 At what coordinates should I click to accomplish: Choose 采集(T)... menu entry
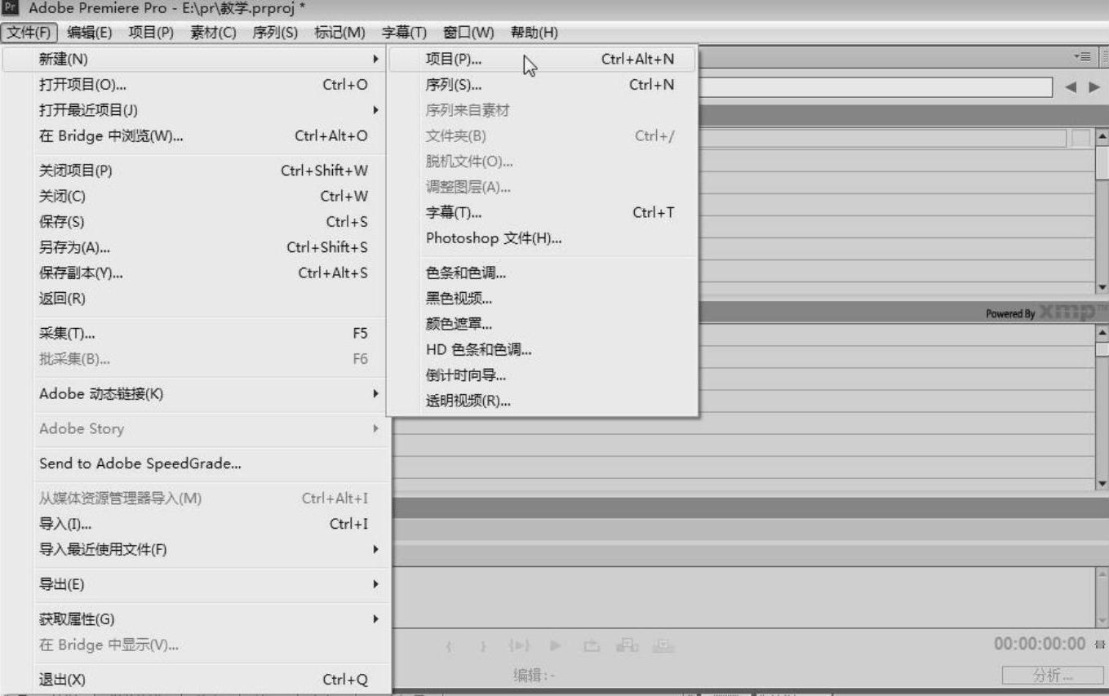click(196, 333)
